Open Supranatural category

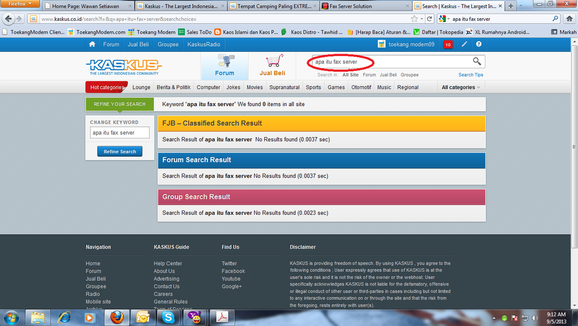click(x=284, y=87)
